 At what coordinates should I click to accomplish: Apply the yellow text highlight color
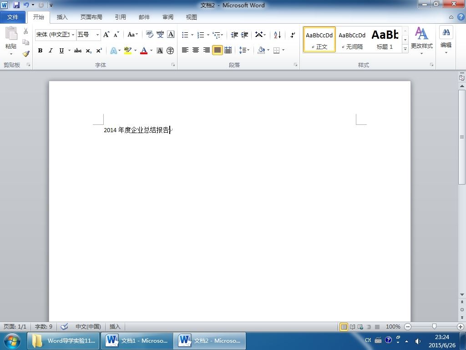coord(128,51)
